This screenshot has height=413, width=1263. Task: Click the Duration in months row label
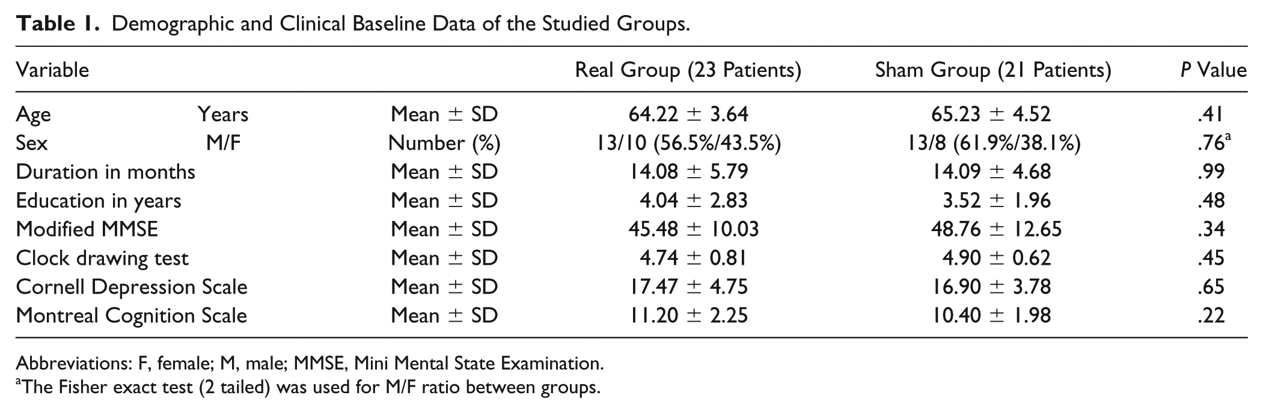(105, 172)
